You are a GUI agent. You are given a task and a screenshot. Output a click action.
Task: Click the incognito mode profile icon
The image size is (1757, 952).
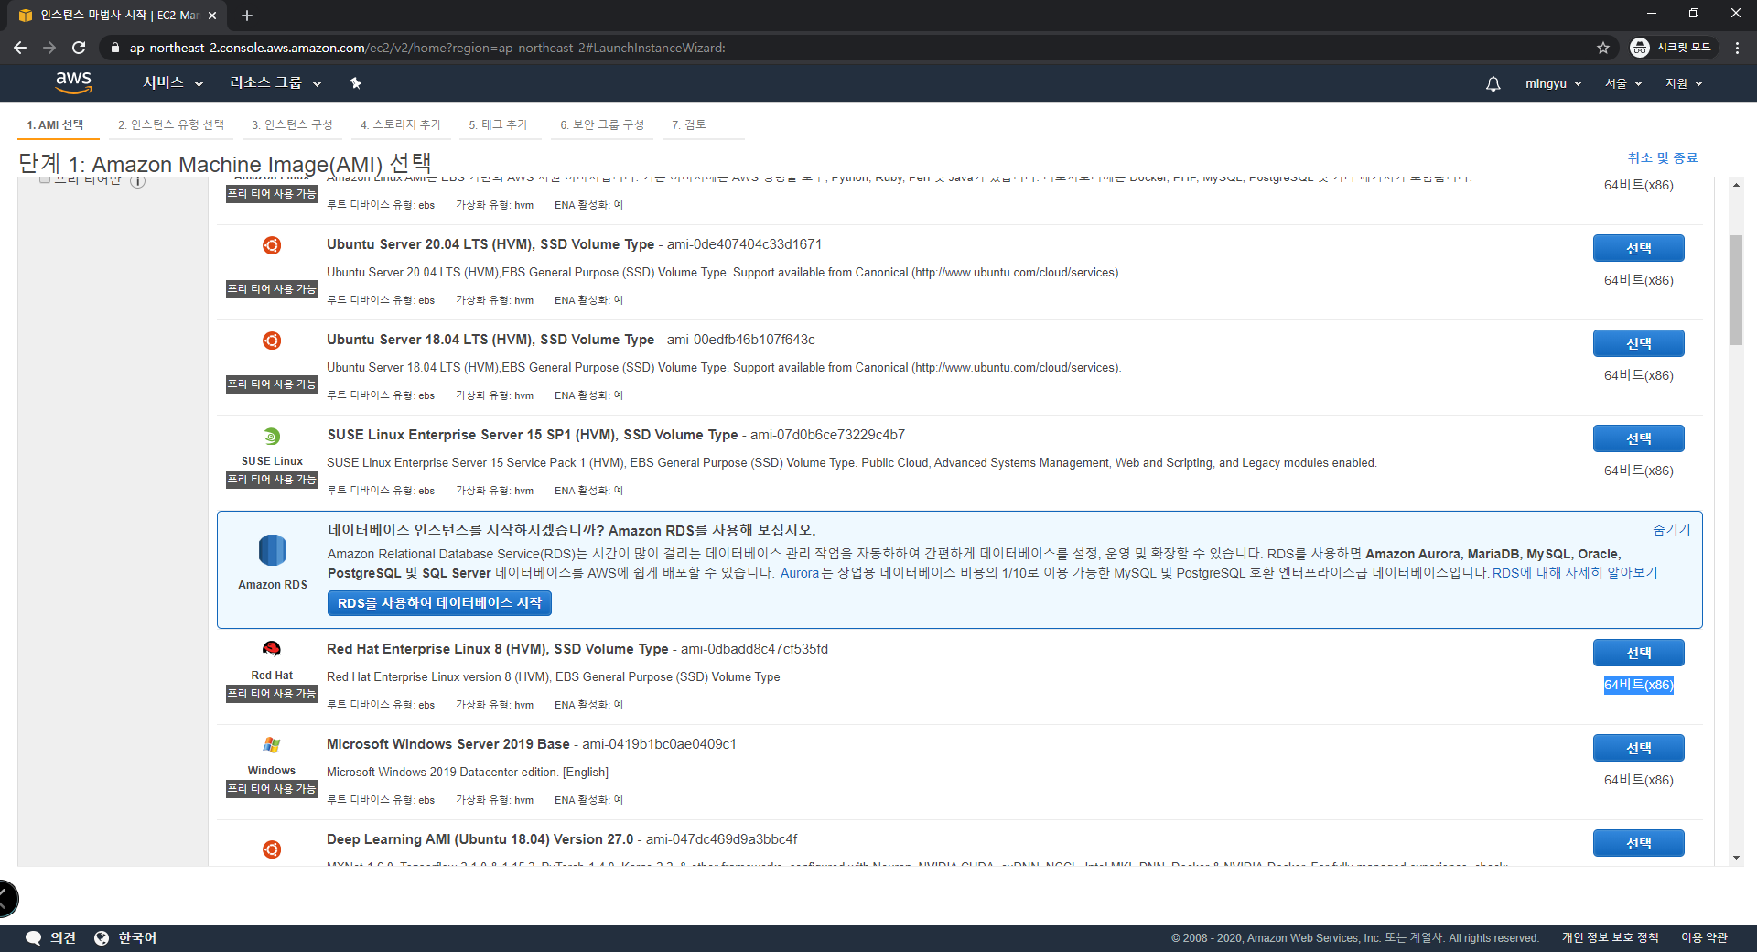coord(1640,48)
